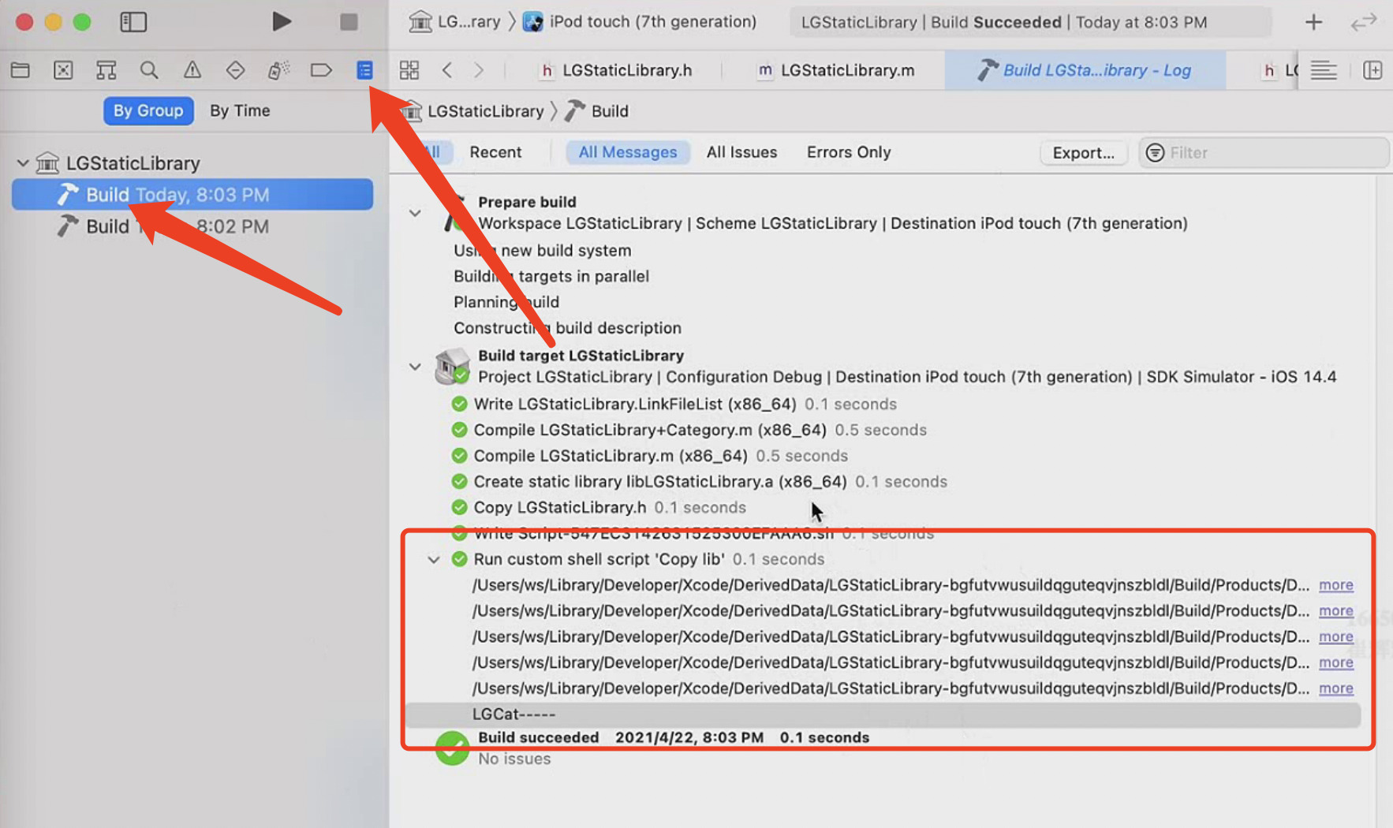Go back in editor history

click(x=447, y=70)
